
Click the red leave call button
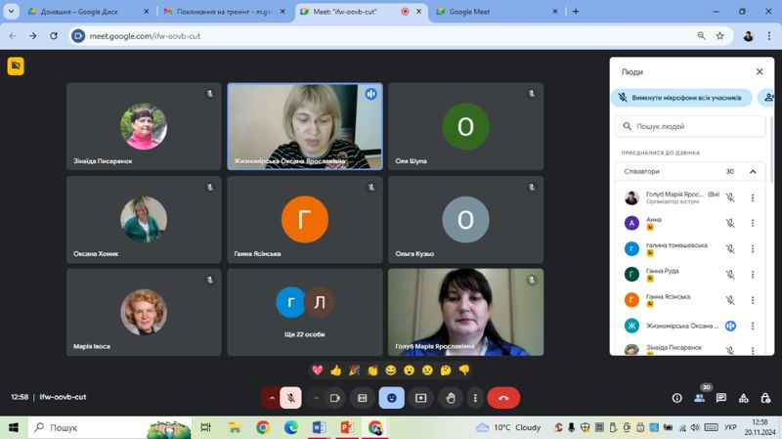(503, 398)
